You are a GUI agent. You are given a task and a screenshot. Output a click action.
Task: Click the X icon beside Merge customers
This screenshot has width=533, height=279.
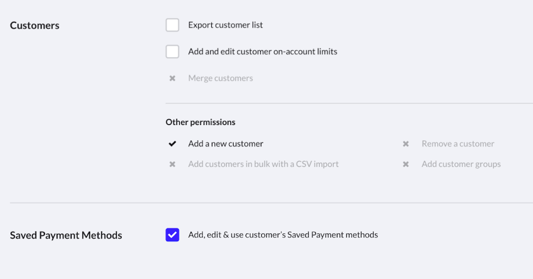tap(172, 78)
